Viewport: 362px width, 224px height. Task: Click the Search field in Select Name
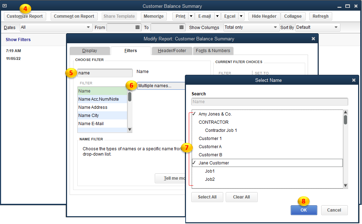tap(269, 102)
